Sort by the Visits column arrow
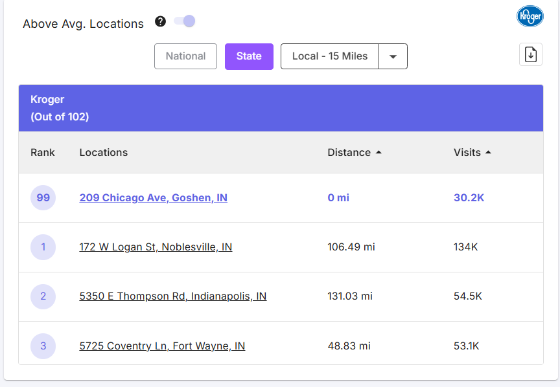Image resolution: width=560 pixels, height=387 pixels. coord(488,152)
